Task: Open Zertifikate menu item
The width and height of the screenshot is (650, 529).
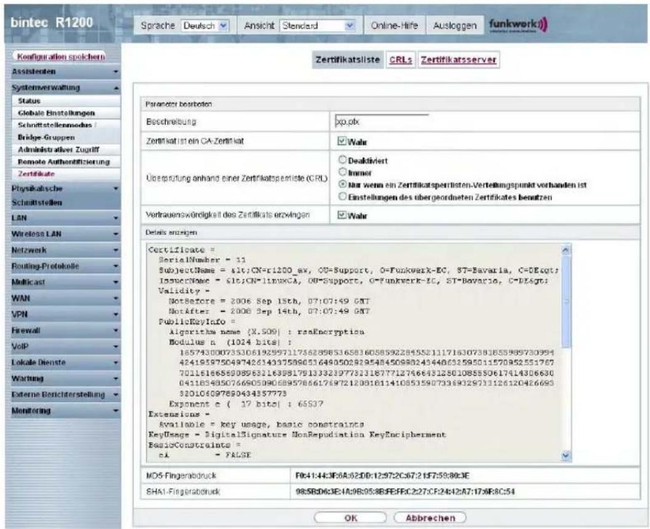Action: click(x=66, y=174)
